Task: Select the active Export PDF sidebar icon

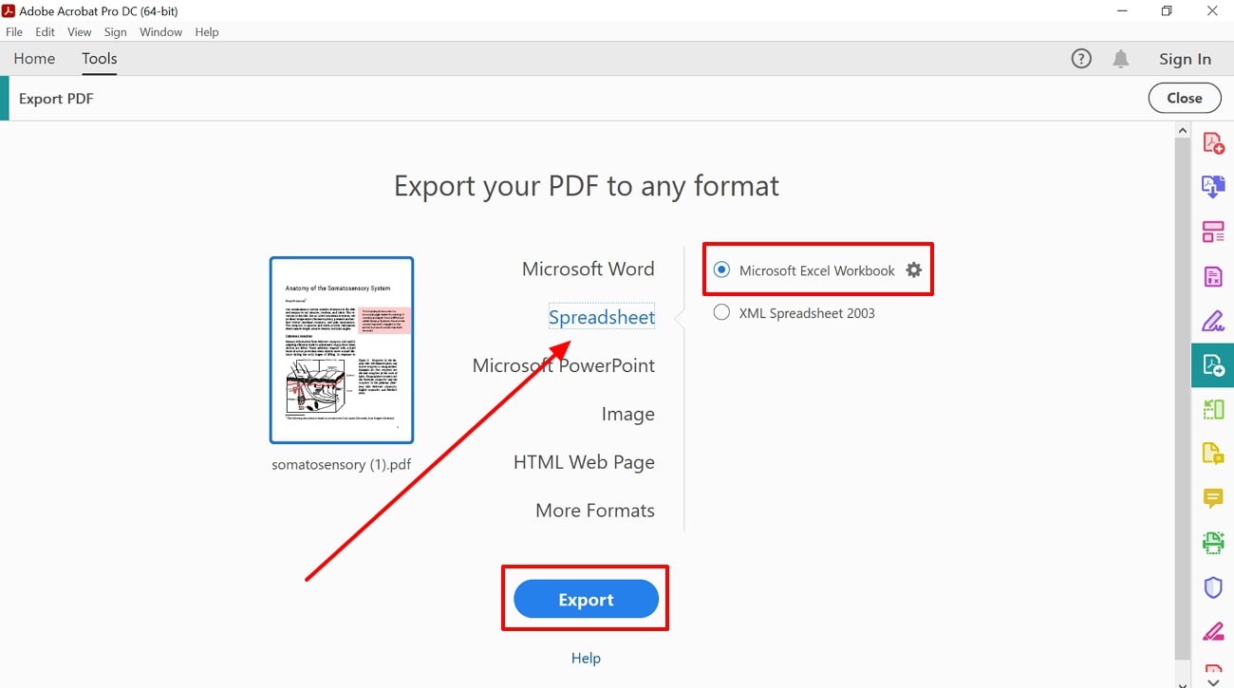Action: coord(1213,365)
